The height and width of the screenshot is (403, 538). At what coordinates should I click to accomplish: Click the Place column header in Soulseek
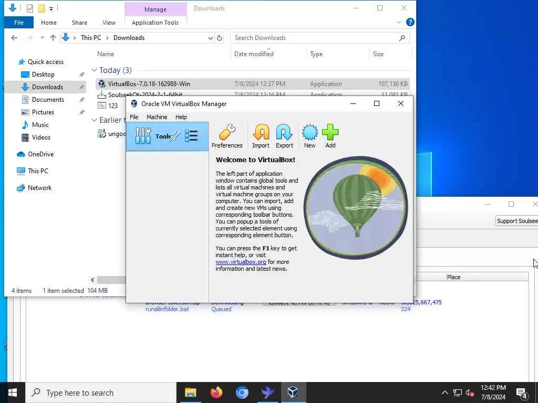[x=453, y=277]
